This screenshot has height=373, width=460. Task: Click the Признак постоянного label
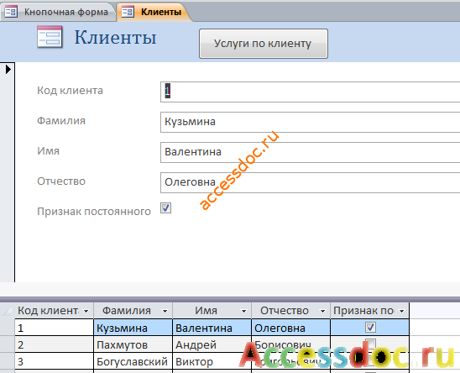click(94, 212)
